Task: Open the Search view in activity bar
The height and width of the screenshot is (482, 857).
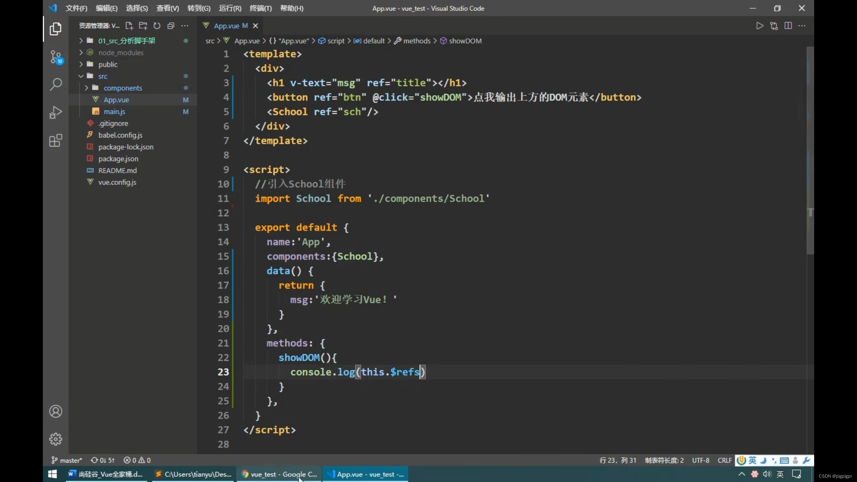Action: click(56, 84)
